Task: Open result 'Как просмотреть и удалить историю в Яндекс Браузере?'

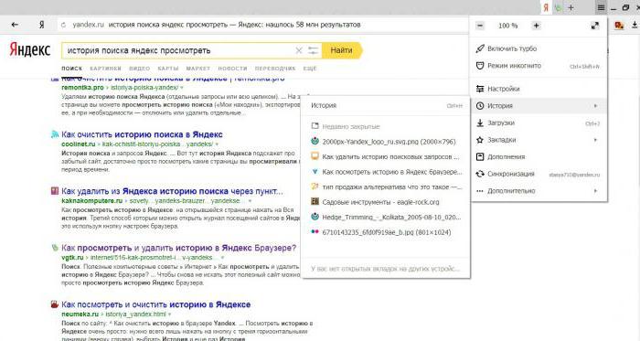Action: coord(179,248)
